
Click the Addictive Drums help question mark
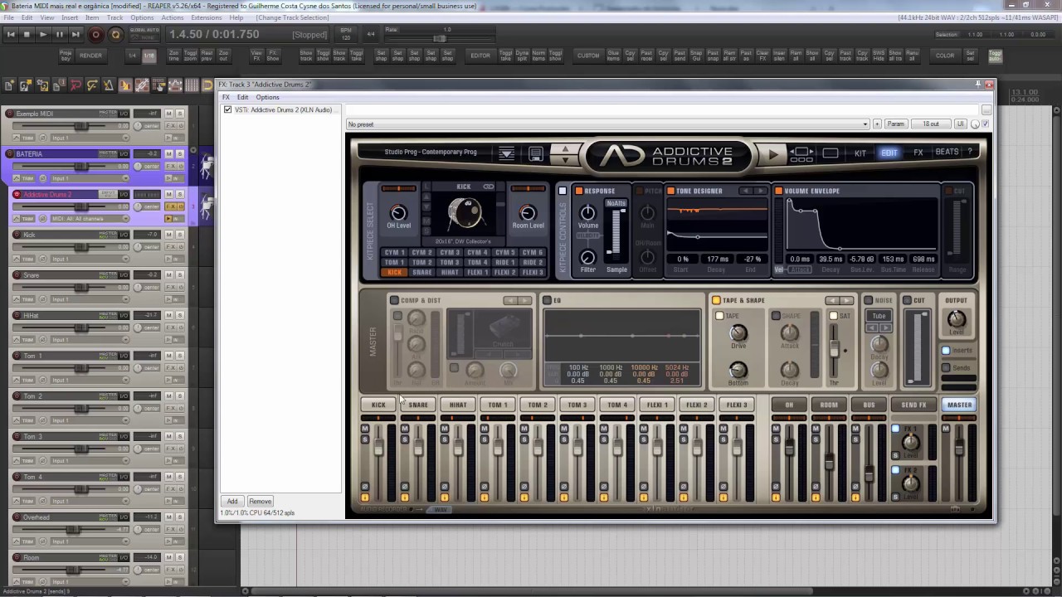point(970,153)
